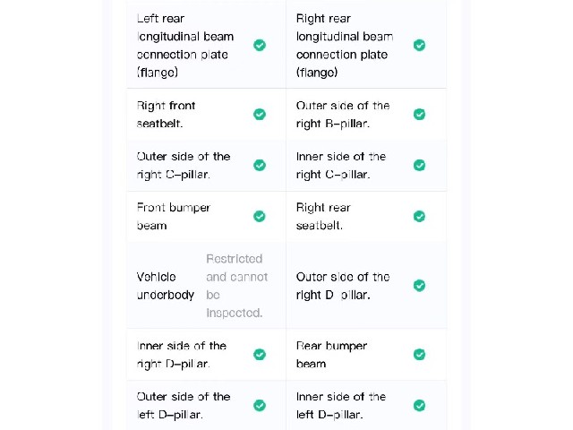Select 'Right front seatbelt.' text
The image size is (573, 430).
(166, 115)
